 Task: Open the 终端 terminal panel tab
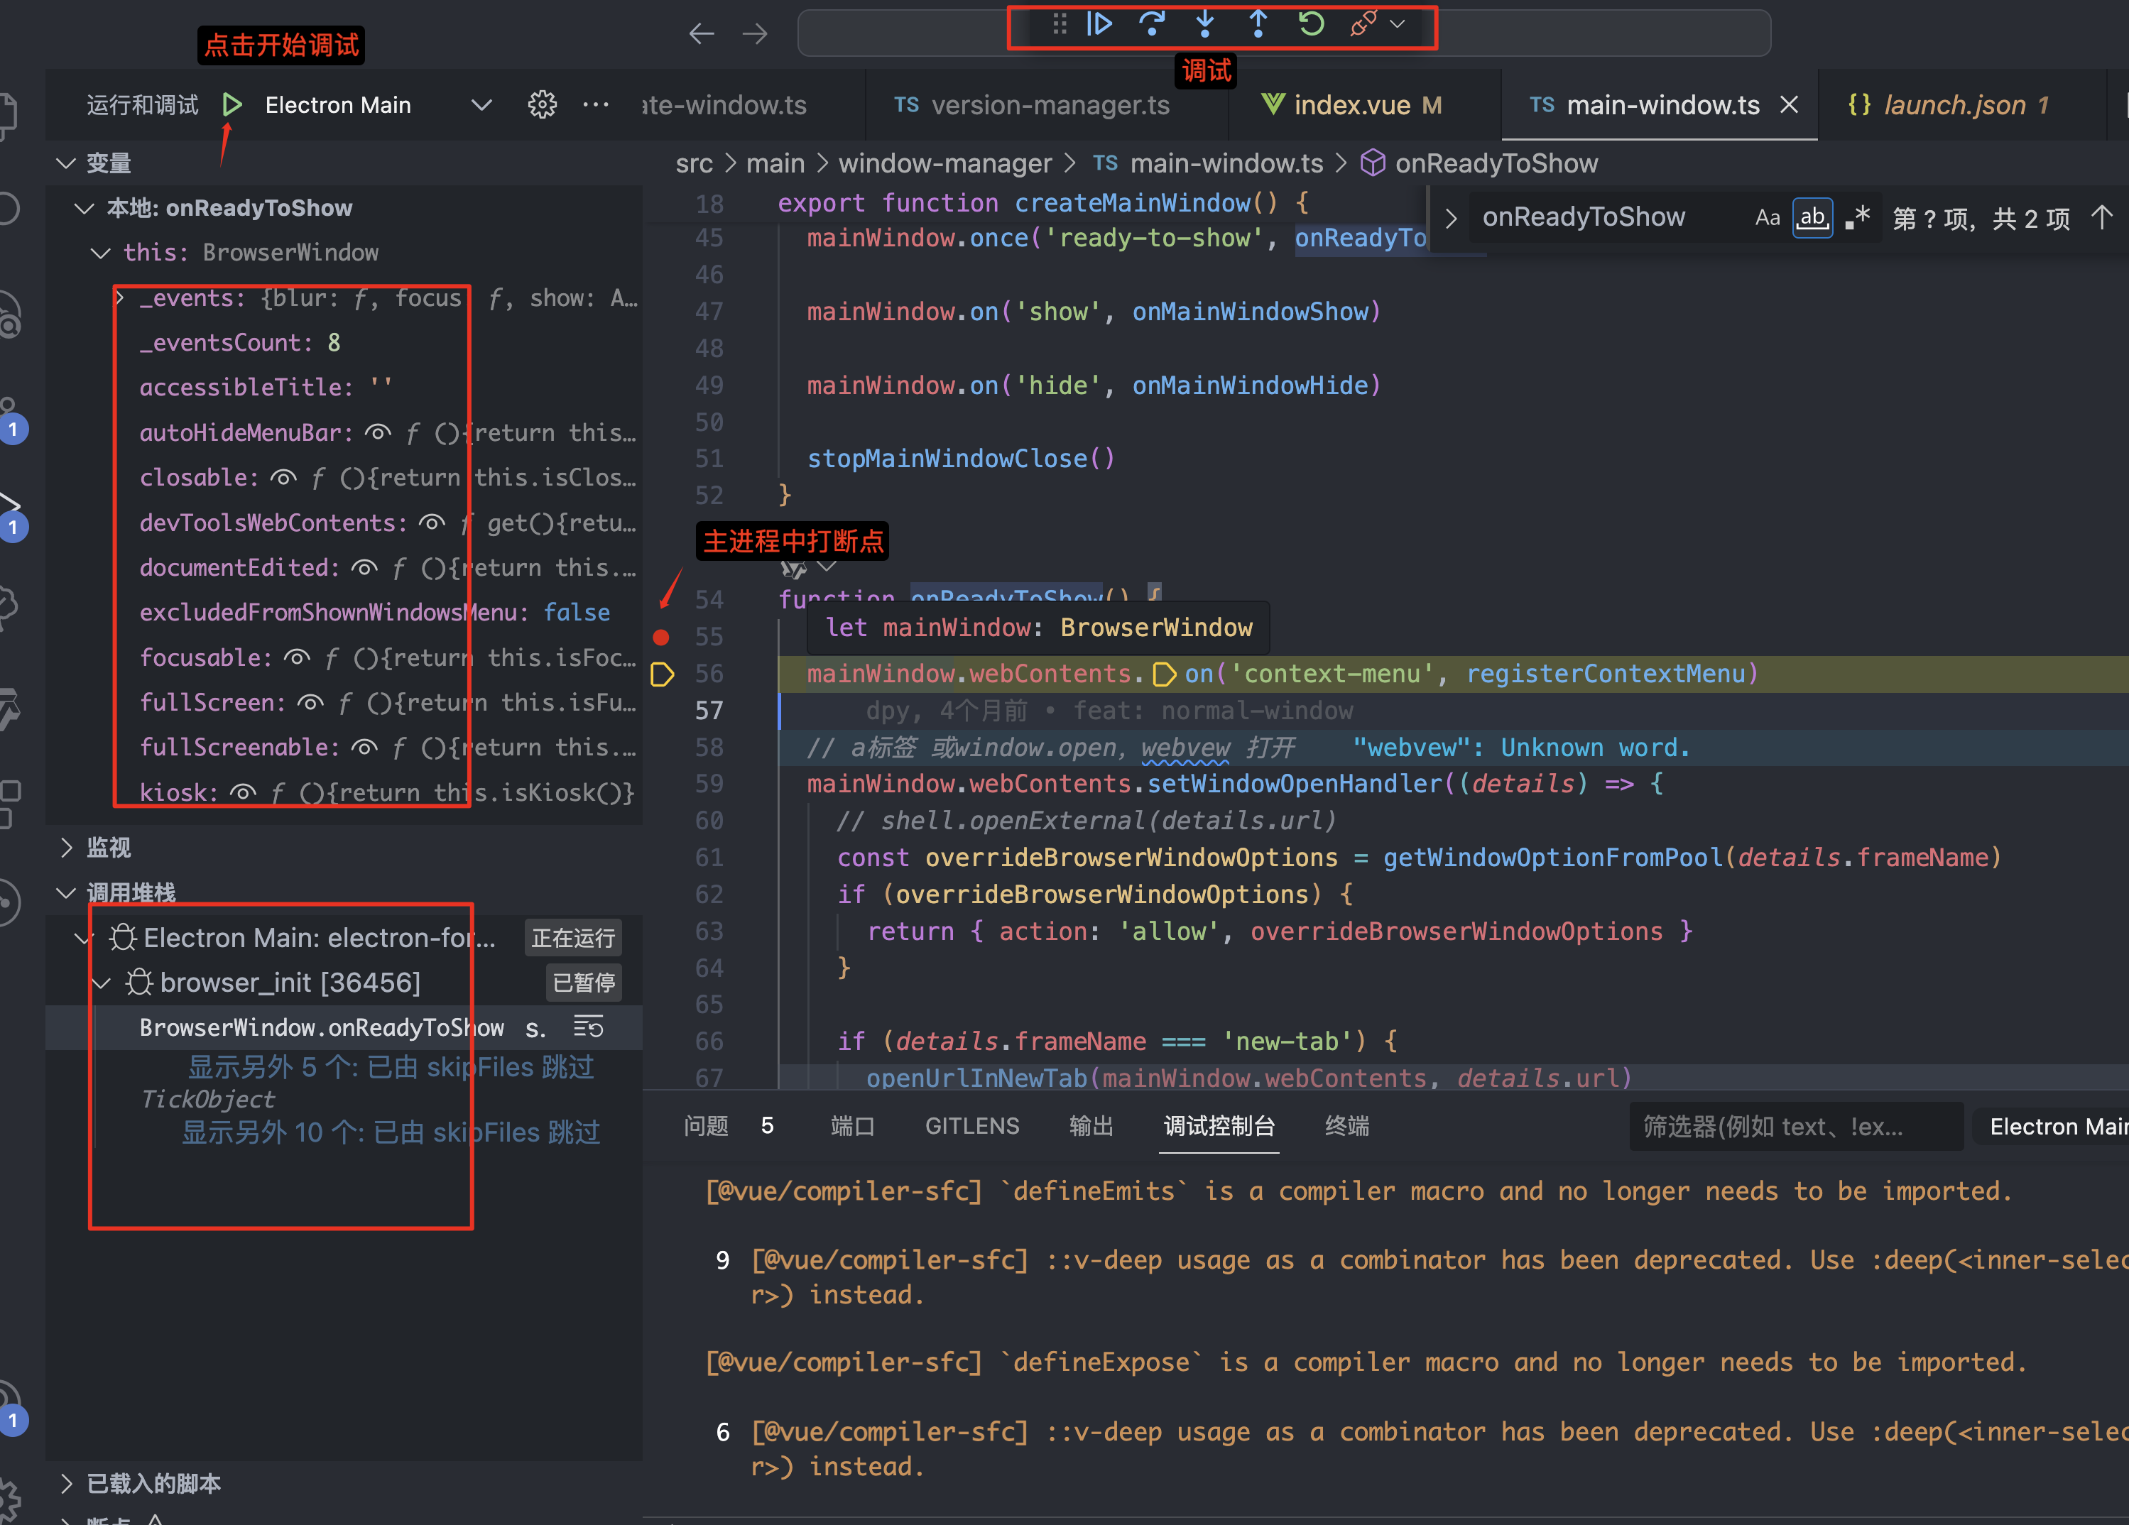tap(1347, 1126)
